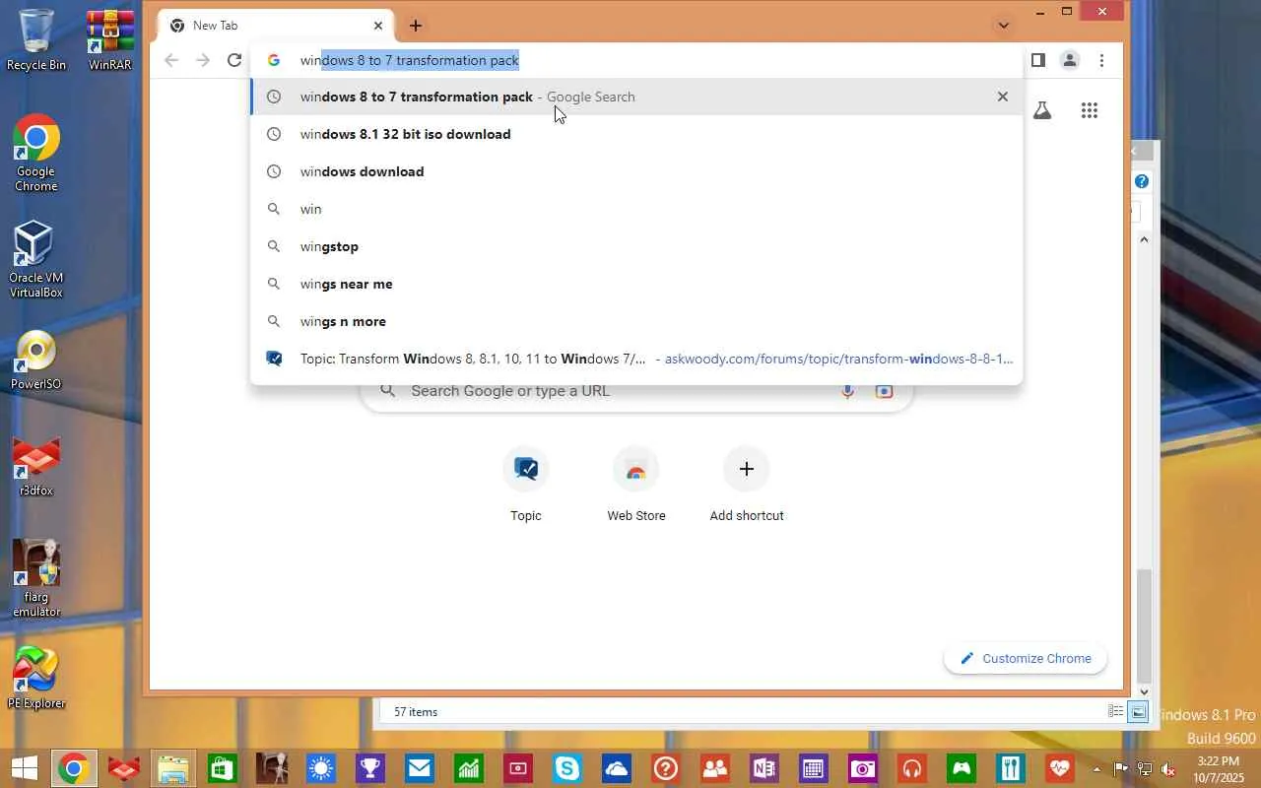Click the Add shortcut button
This screenshot has width=1261, height=788.
[x=747, y=486]
